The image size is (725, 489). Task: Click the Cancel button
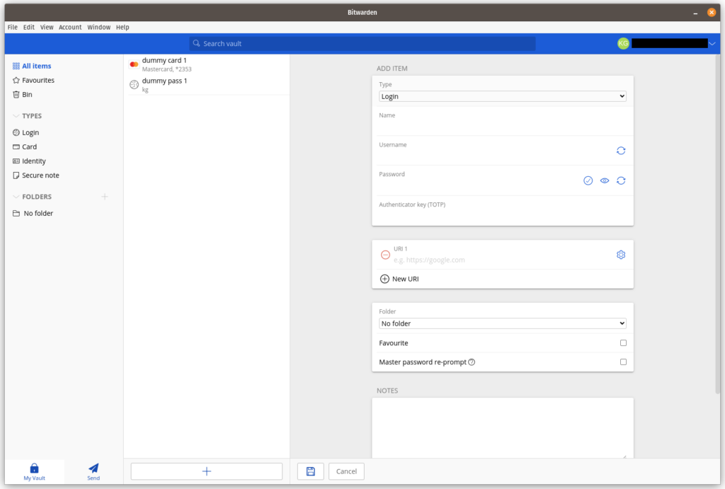click(346, 471)
